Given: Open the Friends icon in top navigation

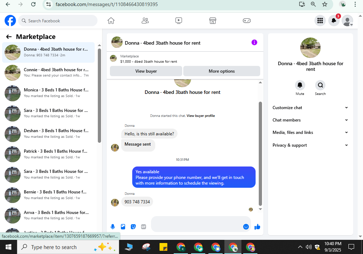Looking at the screenshot, I should 145,21.
